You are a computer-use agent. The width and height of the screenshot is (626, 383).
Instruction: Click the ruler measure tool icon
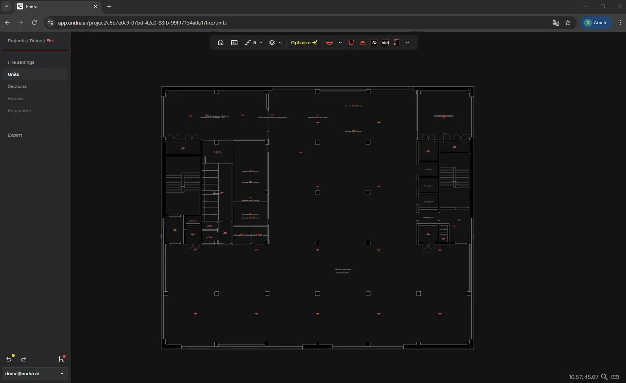click(615, 377)
